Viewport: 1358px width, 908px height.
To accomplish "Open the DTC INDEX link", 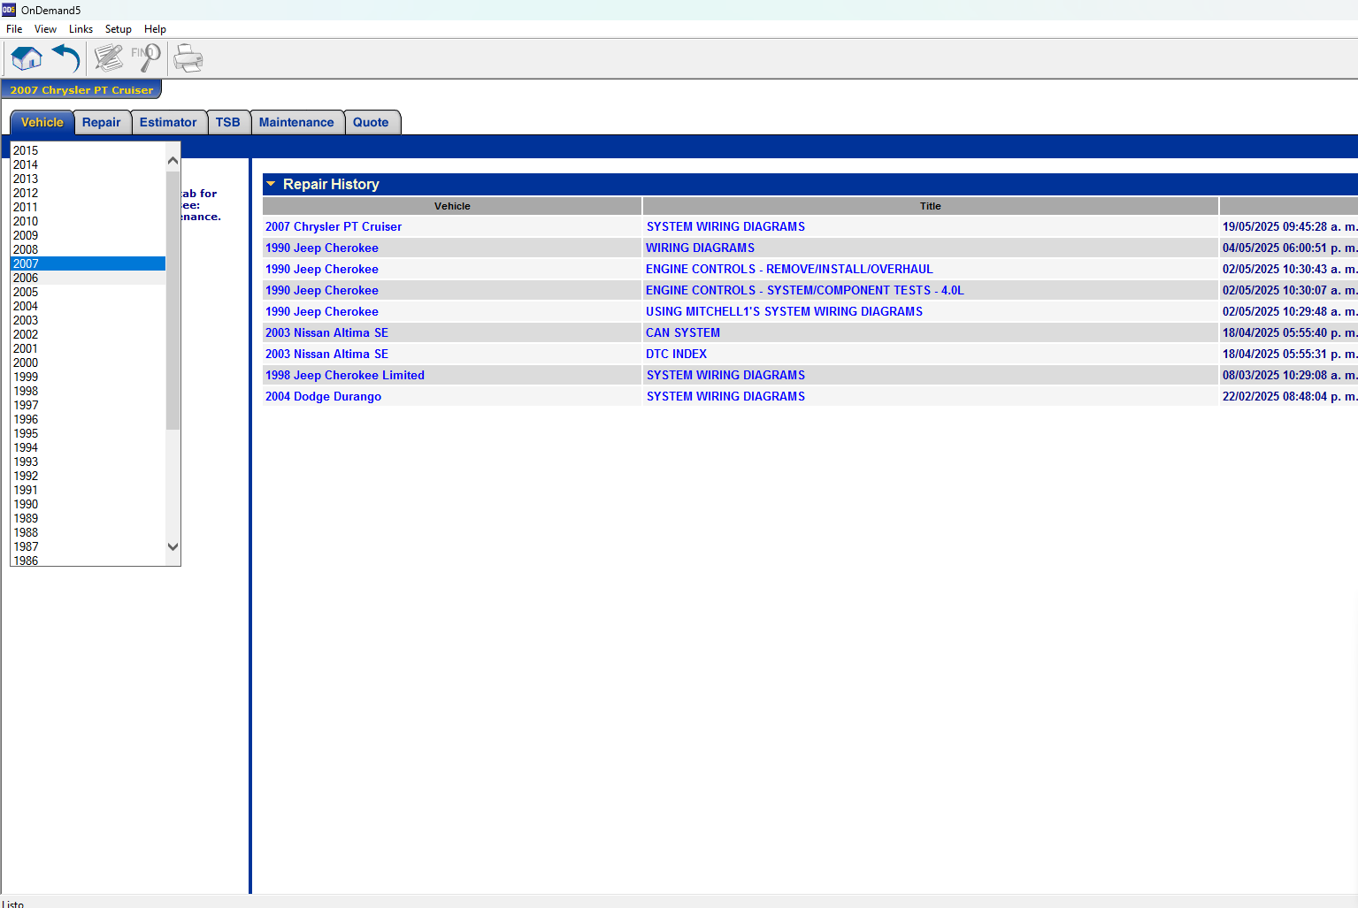I will tap(676, 354).
